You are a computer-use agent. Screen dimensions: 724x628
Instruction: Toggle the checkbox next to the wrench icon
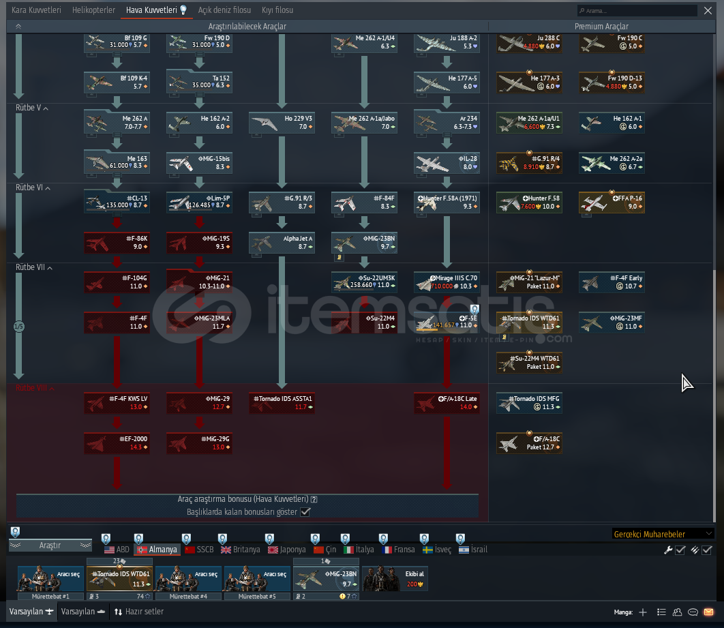(x=680, y=550)
